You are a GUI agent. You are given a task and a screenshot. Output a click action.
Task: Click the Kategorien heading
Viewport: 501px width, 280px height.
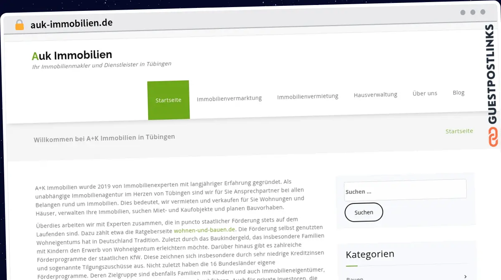(x=370, y=254)
